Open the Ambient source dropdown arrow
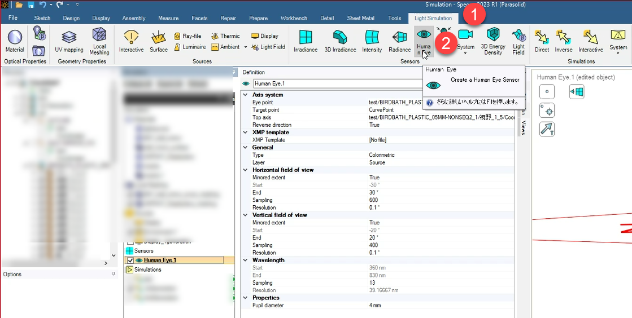632x318 pixels. click(x=245, y=47)
